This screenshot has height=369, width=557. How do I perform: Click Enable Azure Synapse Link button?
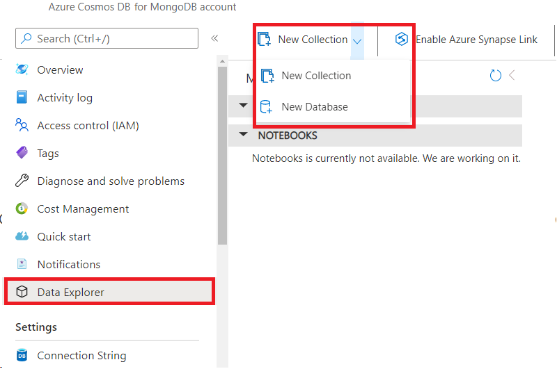[468, 40]
